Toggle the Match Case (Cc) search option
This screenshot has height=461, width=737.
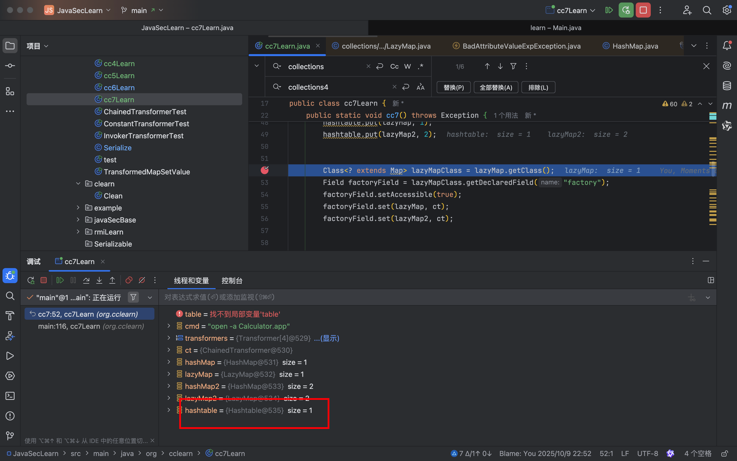pos(394,66)
